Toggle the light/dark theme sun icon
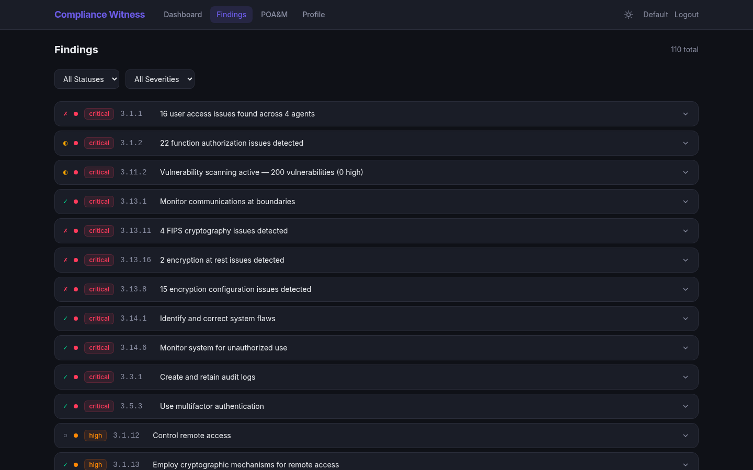This screenshot has height=470, width=753. coord(629,15)
